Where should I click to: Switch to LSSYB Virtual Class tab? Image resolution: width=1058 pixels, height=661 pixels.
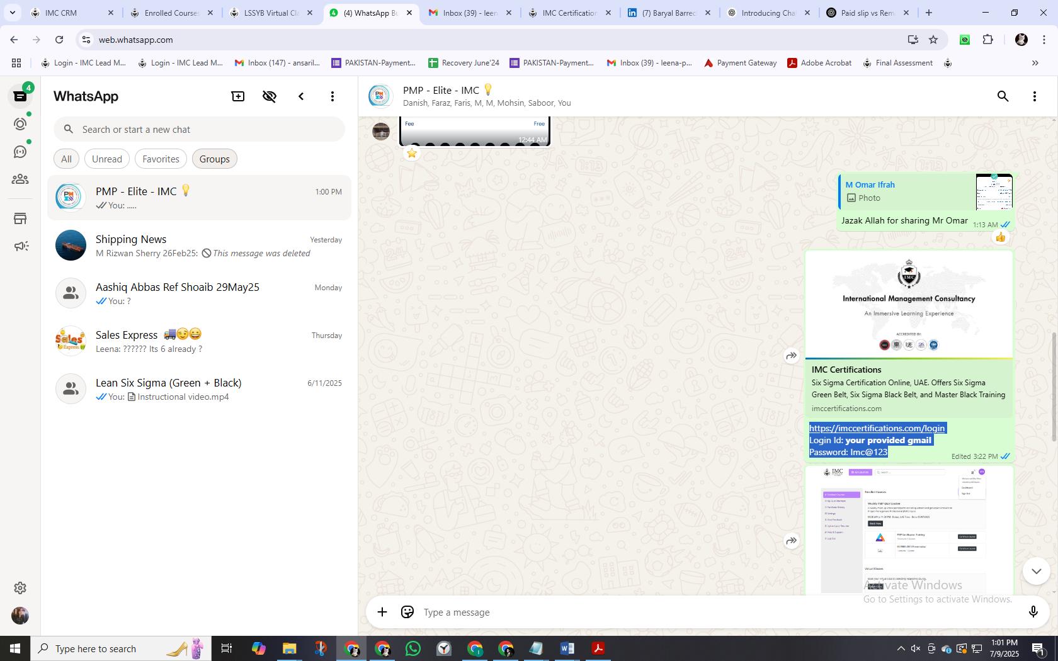271,13
